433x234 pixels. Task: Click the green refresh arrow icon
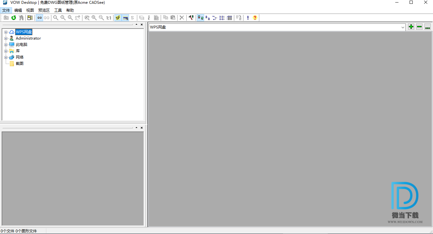14,18
